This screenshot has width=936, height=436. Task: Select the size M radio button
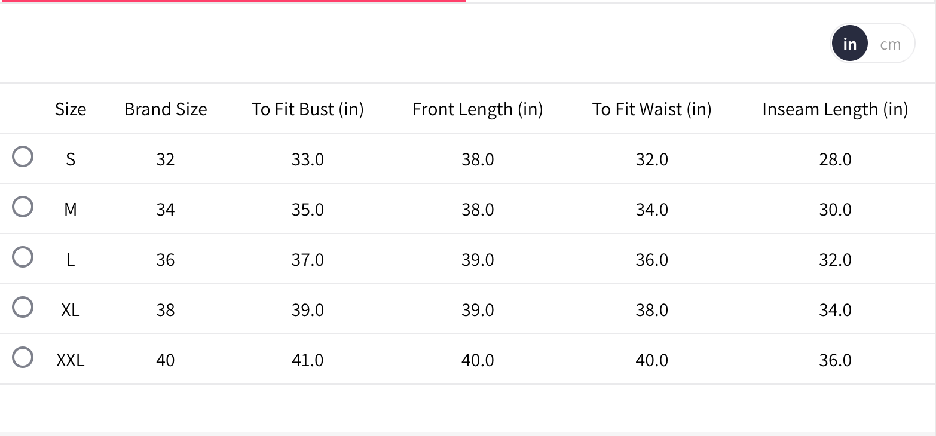point(23,207)
